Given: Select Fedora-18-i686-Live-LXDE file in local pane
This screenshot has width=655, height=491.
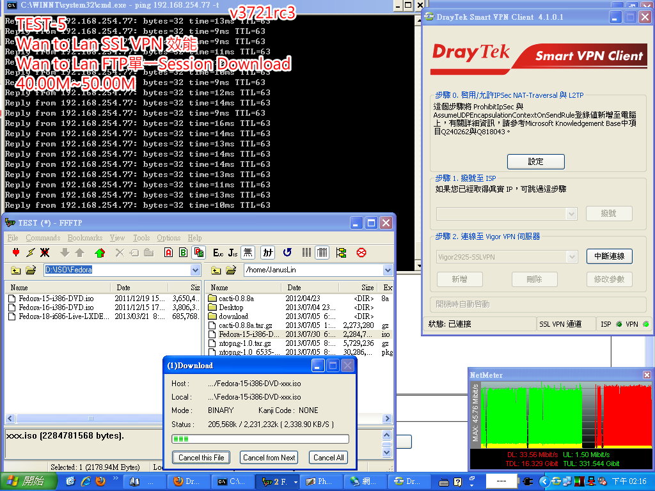Looking at the screenshot, I should (59, 316).
